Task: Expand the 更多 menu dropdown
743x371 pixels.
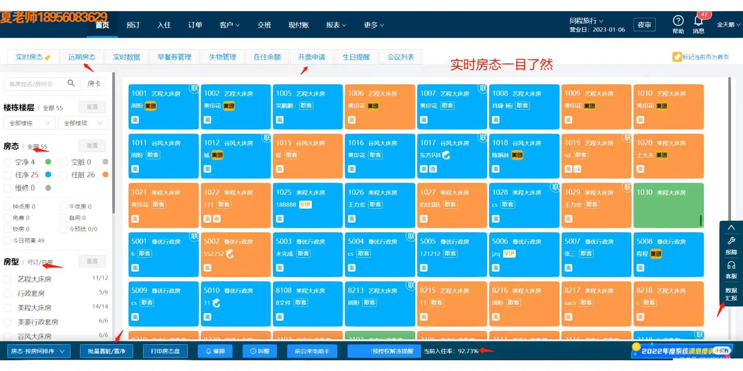Action: [x=374, y=25]
